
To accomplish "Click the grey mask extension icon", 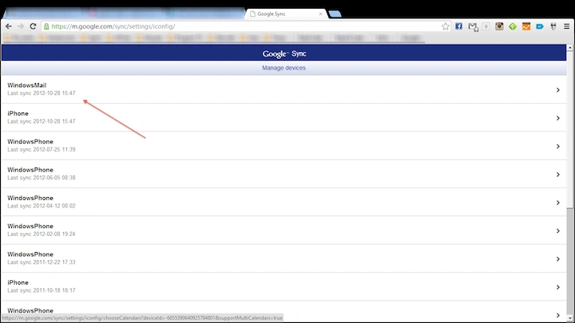I will click(553, 26).
